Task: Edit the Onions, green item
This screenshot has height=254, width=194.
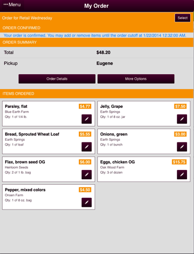Action: [182, 147]
